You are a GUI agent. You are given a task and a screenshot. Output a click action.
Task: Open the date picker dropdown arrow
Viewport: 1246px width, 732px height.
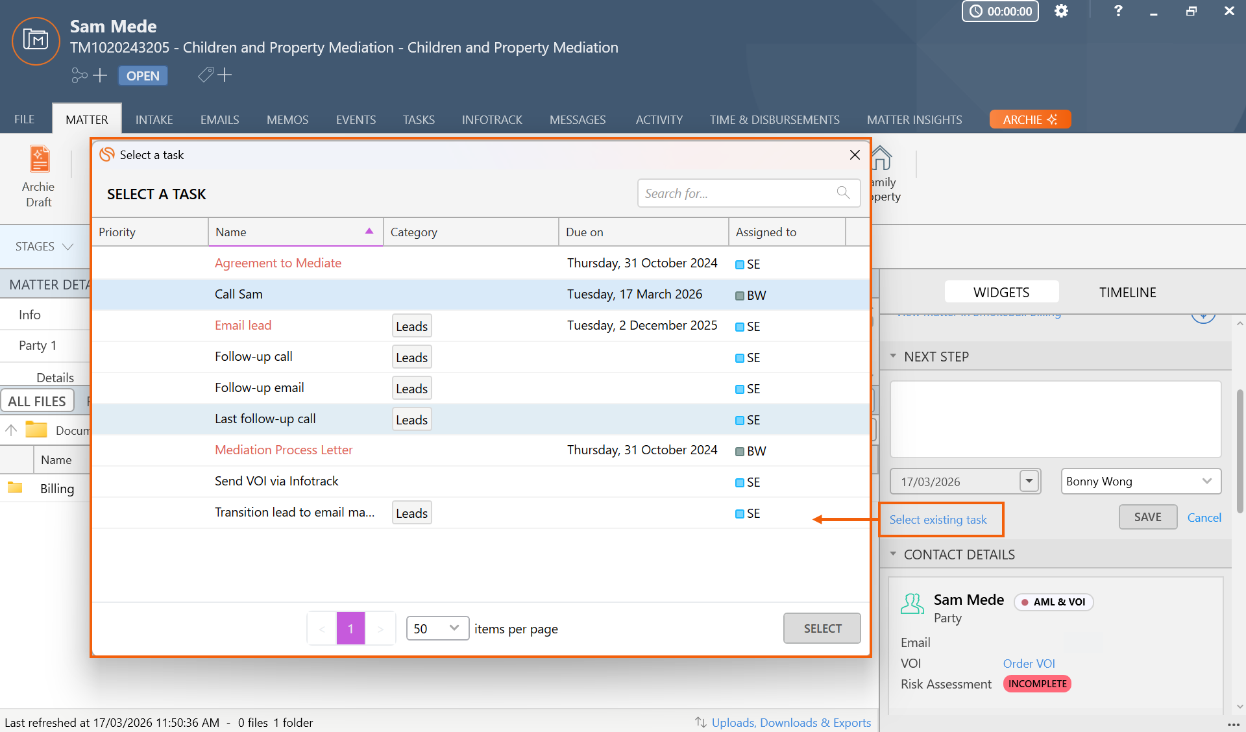[x=1029, y=481]
